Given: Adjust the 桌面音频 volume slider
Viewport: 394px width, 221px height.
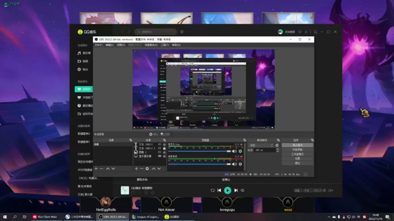Looking at the screenshot, I should coord(199,164).
